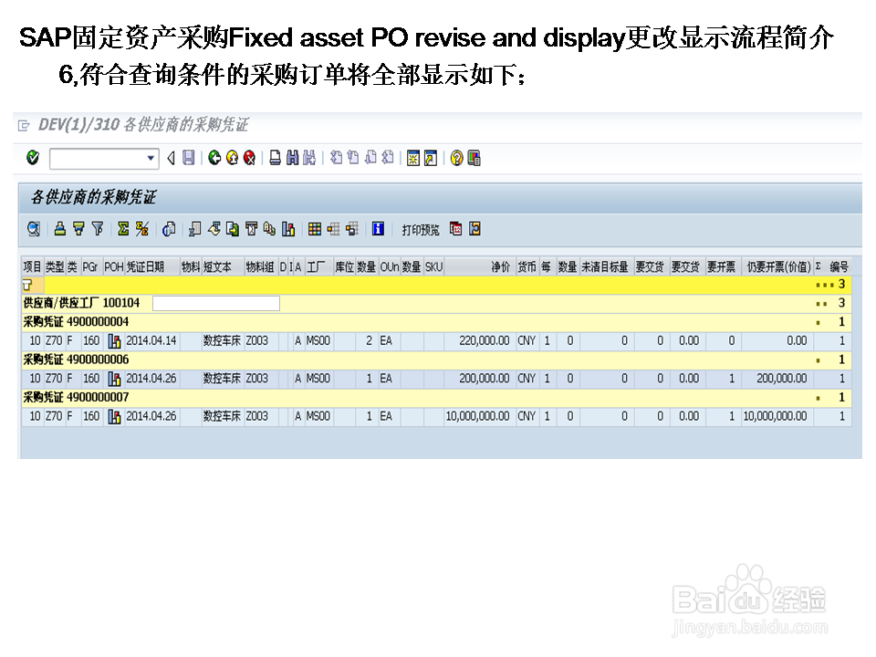Select the 采购凭证 4900000006 group row
876x657 pixels.
pos(436,360)
